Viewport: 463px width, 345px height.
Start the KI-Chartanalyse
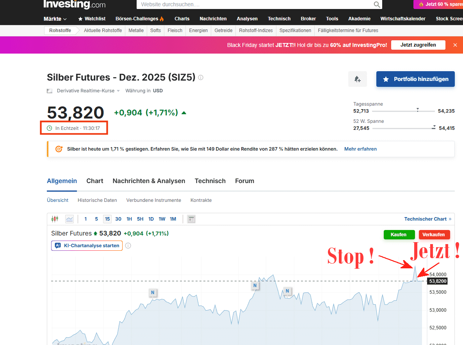click(87, 246)
